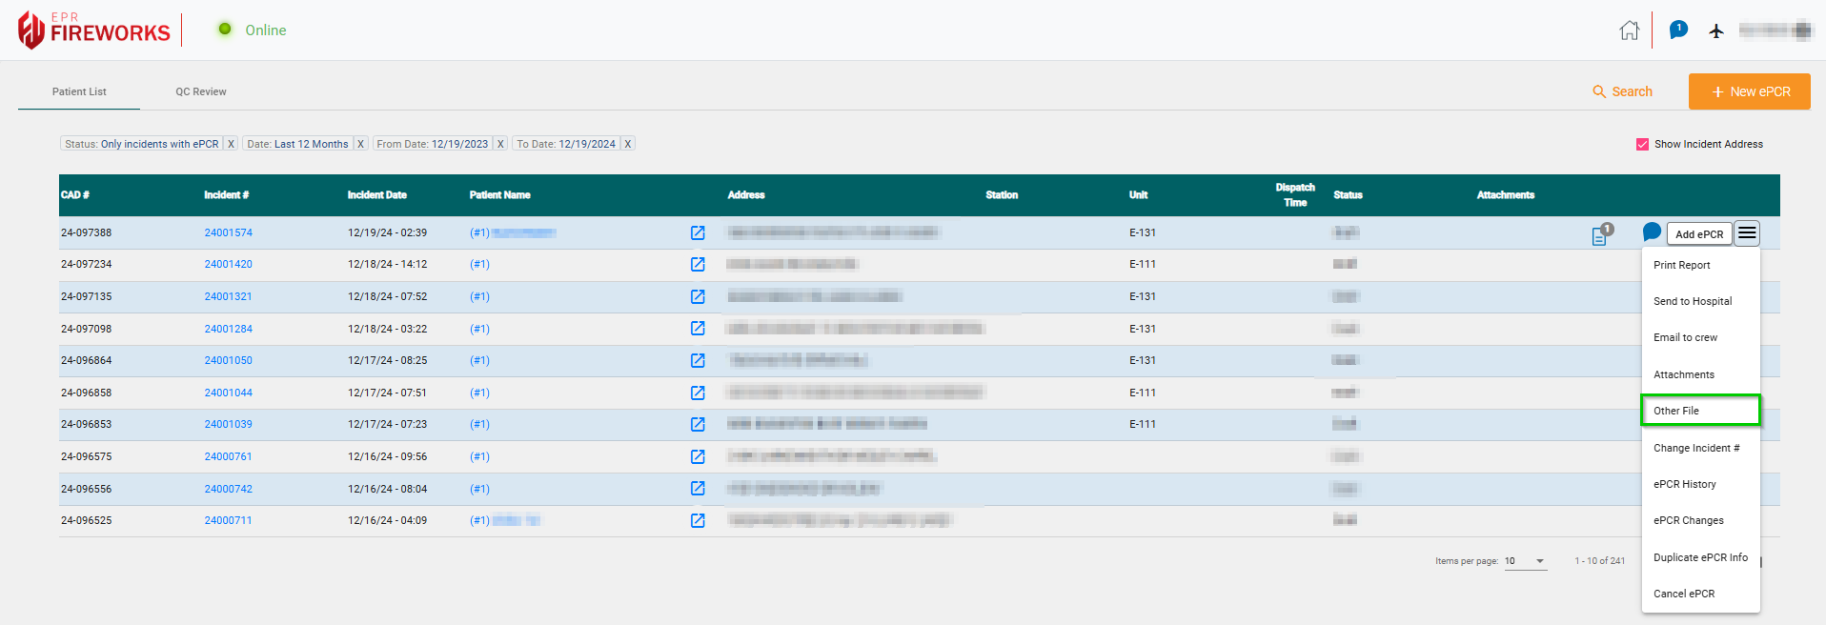Click the New ePCR button
1826x625 pixels.
pyautogui.click(x=1749, y=92)
